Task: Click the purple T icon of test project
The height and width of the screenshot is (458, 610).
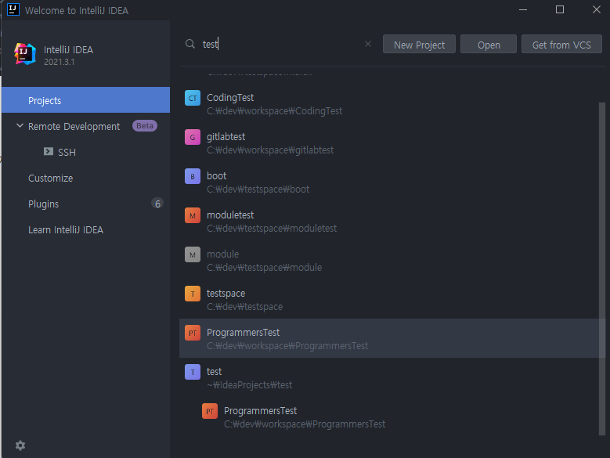Action: pos(193,372)
